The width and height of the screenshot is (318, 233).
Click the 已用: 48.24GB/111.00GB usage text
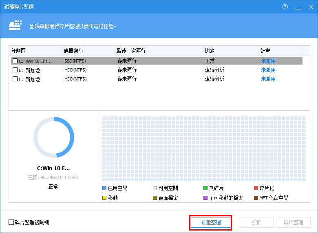click(x=53, y=177)
